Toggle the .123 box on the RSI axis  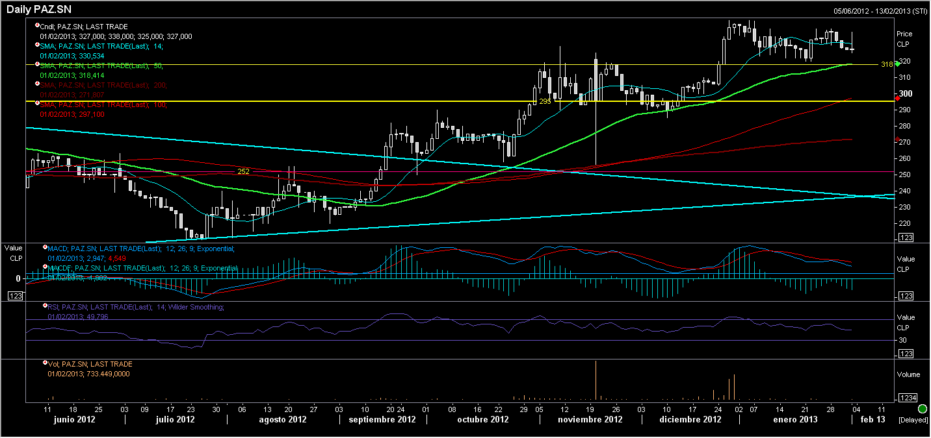(x=906, y=354)
